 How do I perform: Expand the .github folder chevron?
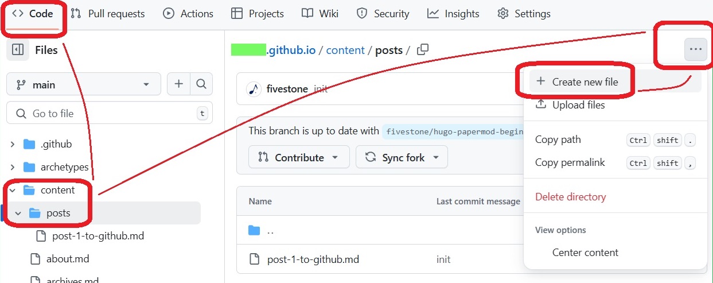pyautogui.click(x=13, y=144)
